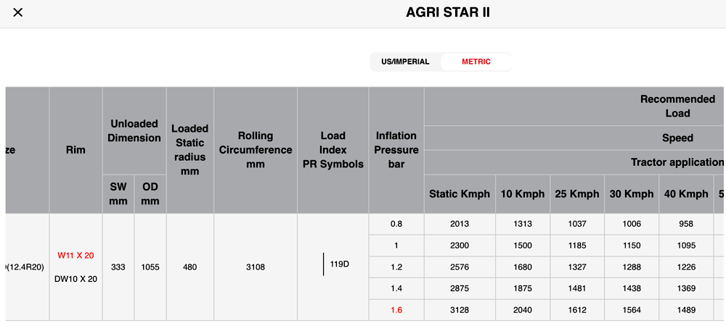
Task: Click the AGRI STAR II title
Action: 448,13
